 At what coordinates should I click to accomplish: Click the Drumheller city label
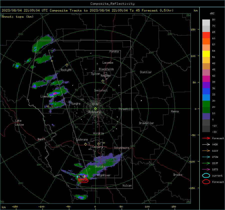tap(146, 123)
